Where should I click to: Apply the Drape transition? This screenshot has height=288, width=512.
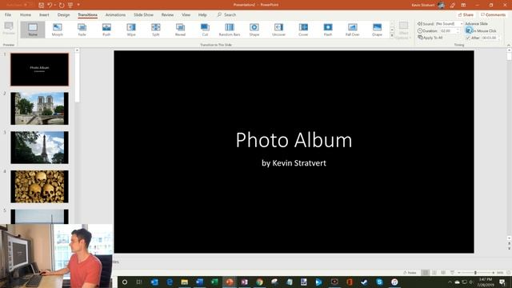pyautogui.click(x=377, y=30)
